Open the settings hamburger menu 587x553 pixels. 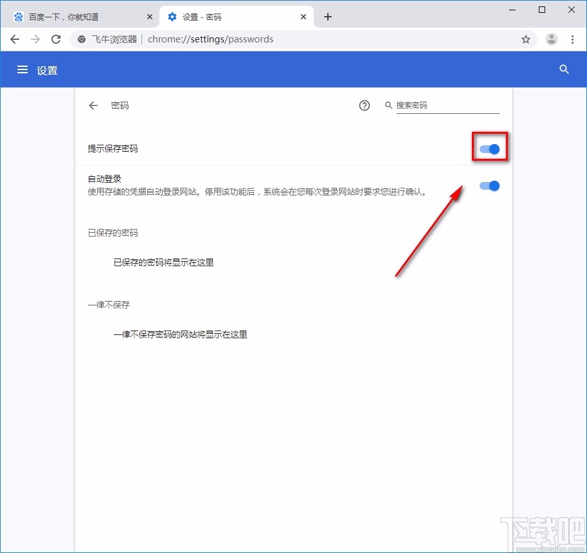[23, 69]
